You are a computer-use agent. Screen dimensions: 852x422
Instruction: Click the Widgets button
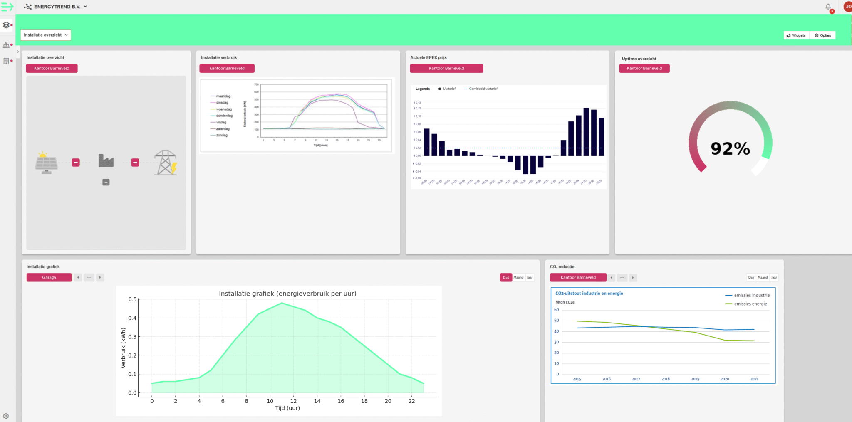coord(796,35)
